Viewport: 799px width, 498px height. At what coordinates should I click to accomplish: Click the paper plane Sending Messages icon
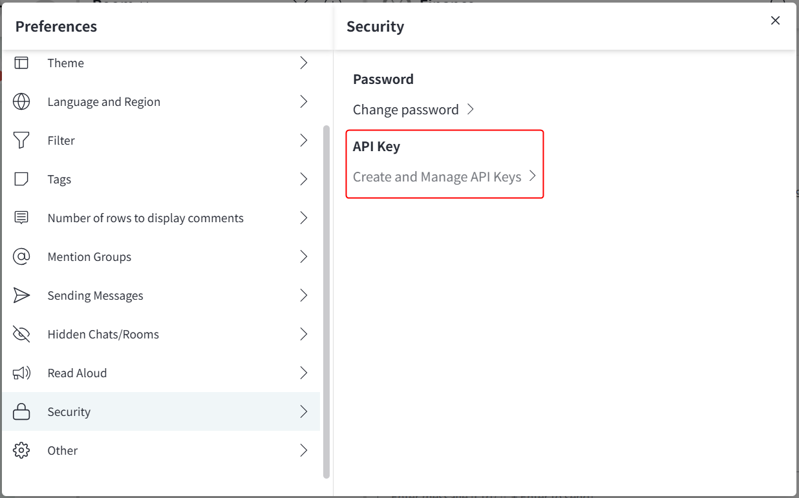pyautogui.click(x=21, y=295)
